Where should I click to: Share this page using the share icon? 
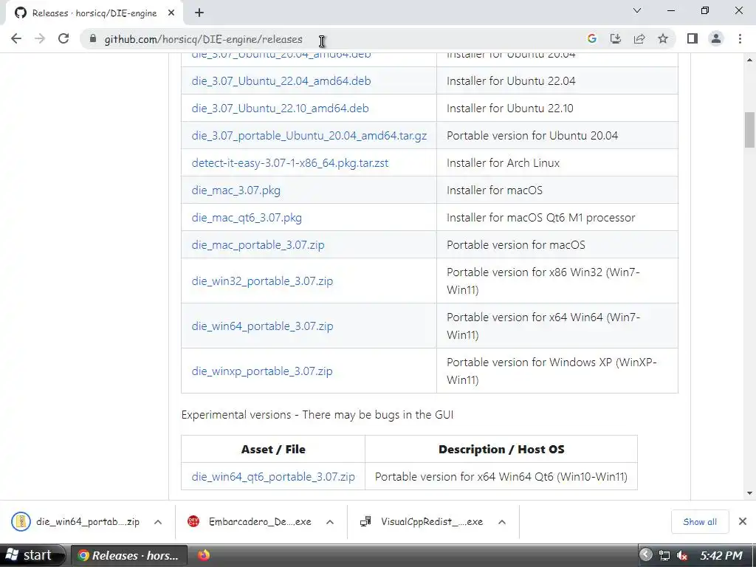pos(639,38)
